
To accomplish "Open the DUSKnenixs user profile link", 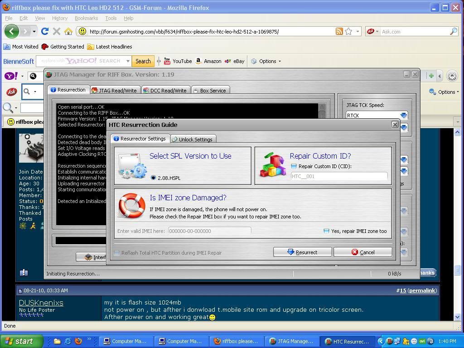I will click(x=41, y=303).
